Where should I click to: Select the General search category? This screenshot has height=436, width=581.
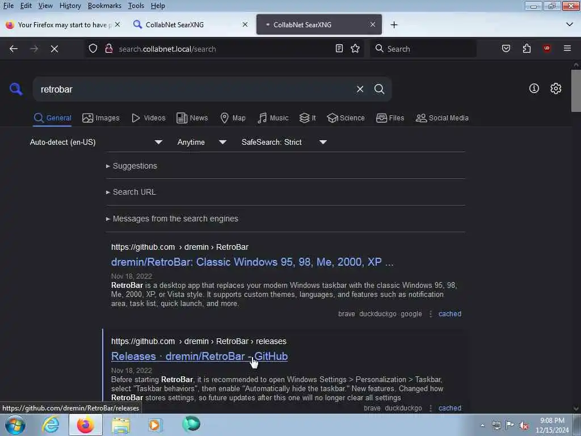[x=52, y=118]
